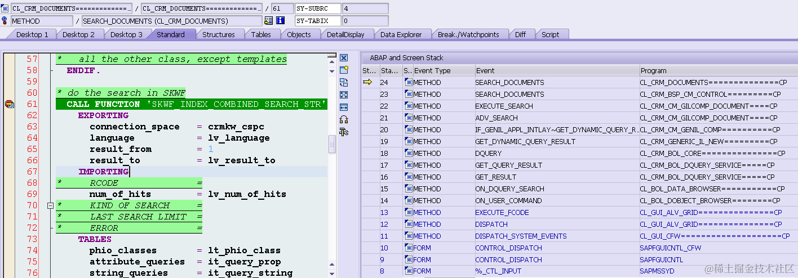Open the Script tab
This screenshot has height=278, width=798.
click(x=550, y=34)
